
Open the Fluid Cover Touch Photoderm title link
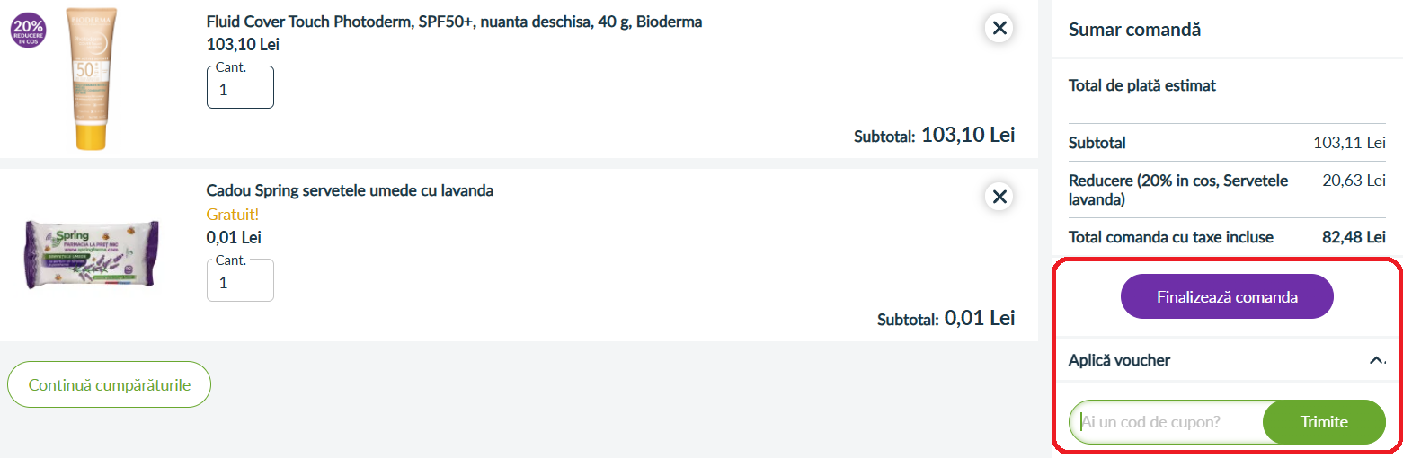click(x=454, y=22)
